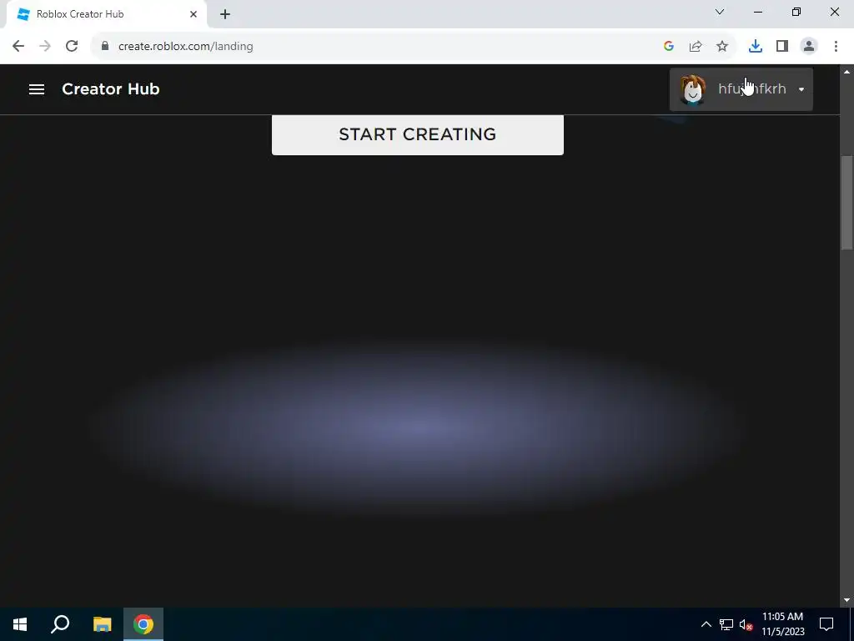Open the Creator Hub hamburger menu
The width and height of the screenshot is (854, 641).
tap(37, 88)
